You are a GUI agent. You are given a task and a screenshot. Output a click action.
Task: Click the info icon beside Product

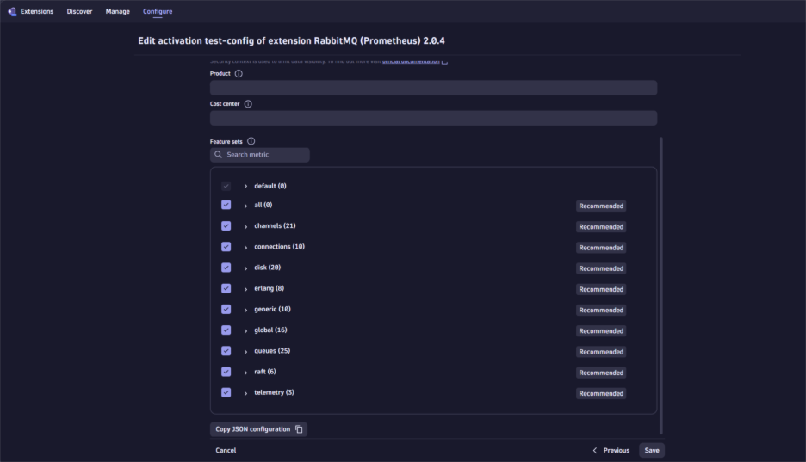[239, 74]
